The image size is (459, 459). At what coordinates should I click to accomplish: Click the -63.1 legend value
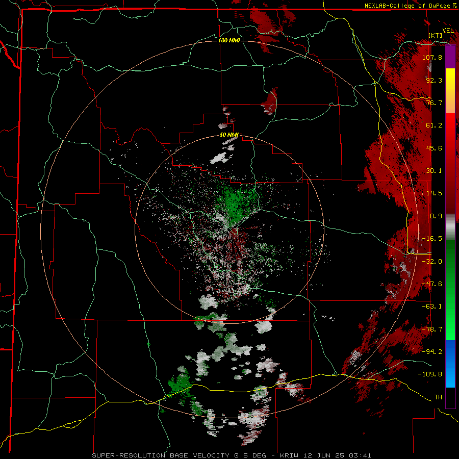(432, 307)
